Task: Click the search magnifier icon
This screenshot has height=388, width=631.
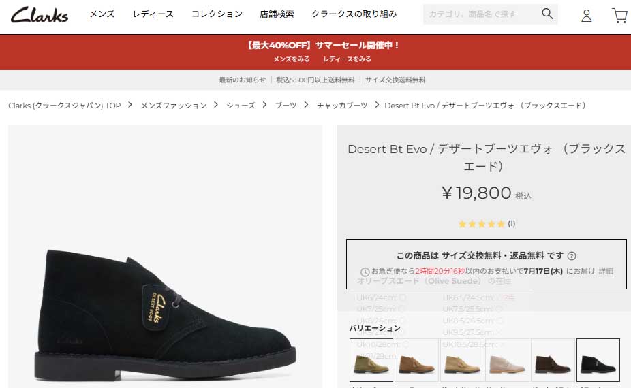Action: pos(547,14)
